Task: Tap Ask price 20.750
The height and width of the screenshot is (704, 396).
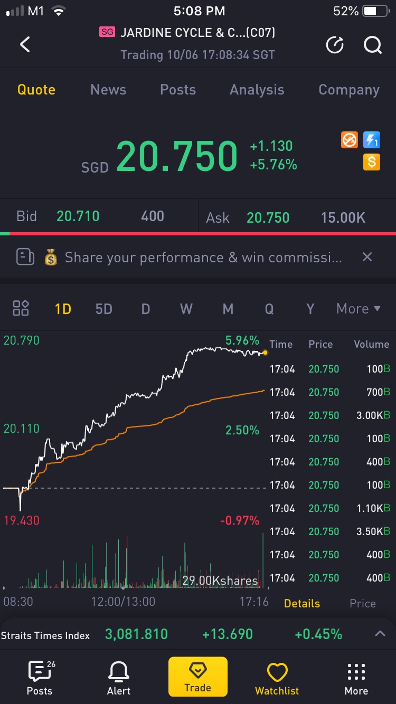Action: coord(268,217)
